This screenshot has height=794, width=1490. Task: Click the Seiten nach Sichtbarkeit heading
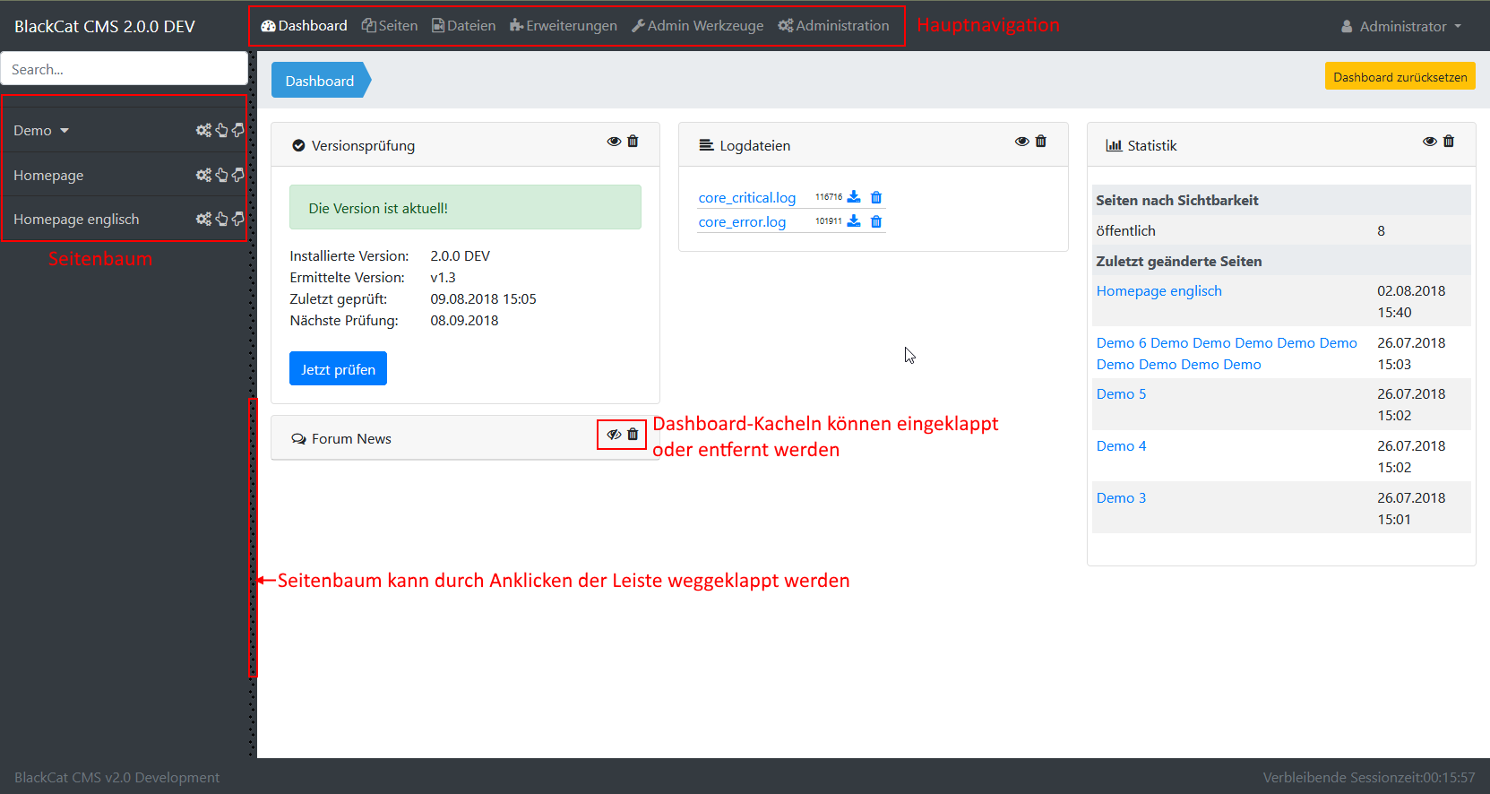point(1177,201)
